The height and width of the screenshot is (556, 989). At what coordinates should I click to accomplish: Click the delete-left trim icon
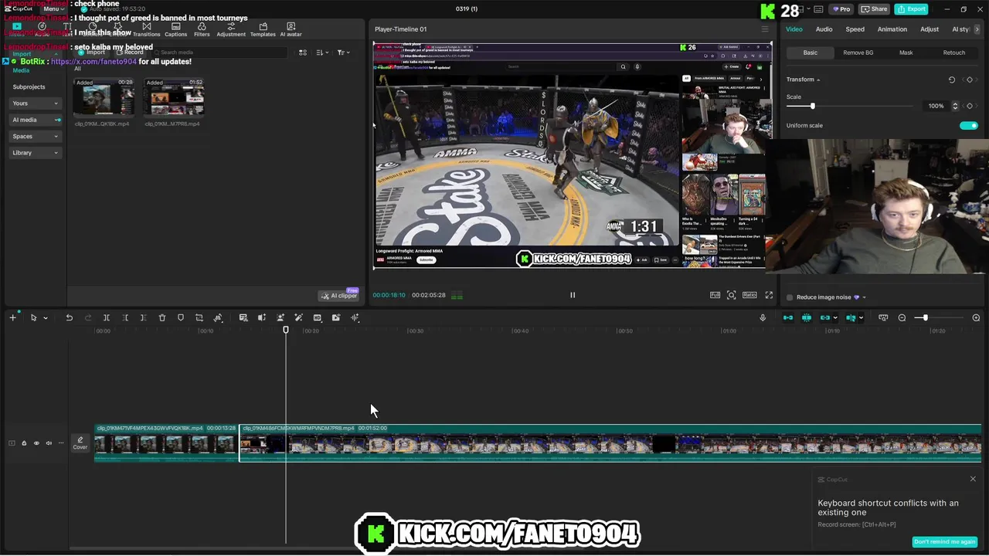pos(125,317)
